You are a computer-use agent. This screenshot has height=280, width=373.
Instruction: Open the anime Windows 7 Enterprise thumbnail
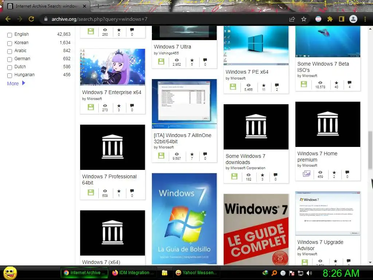tap(113, 67)
